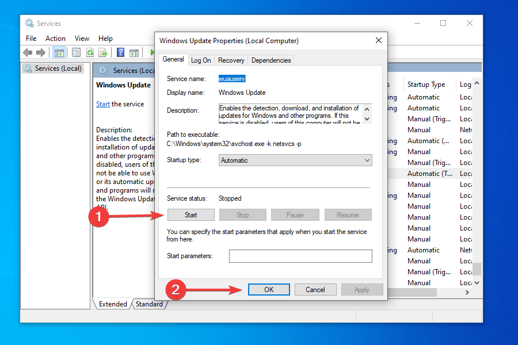Click the Start button for the service
The width and height of the screenshot is (518, 345).
tap(191, 214)
